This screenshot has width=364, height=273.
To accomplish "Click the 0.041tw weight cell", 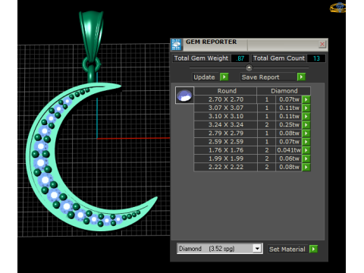I will pyautogui.click(x=289, y=150).
